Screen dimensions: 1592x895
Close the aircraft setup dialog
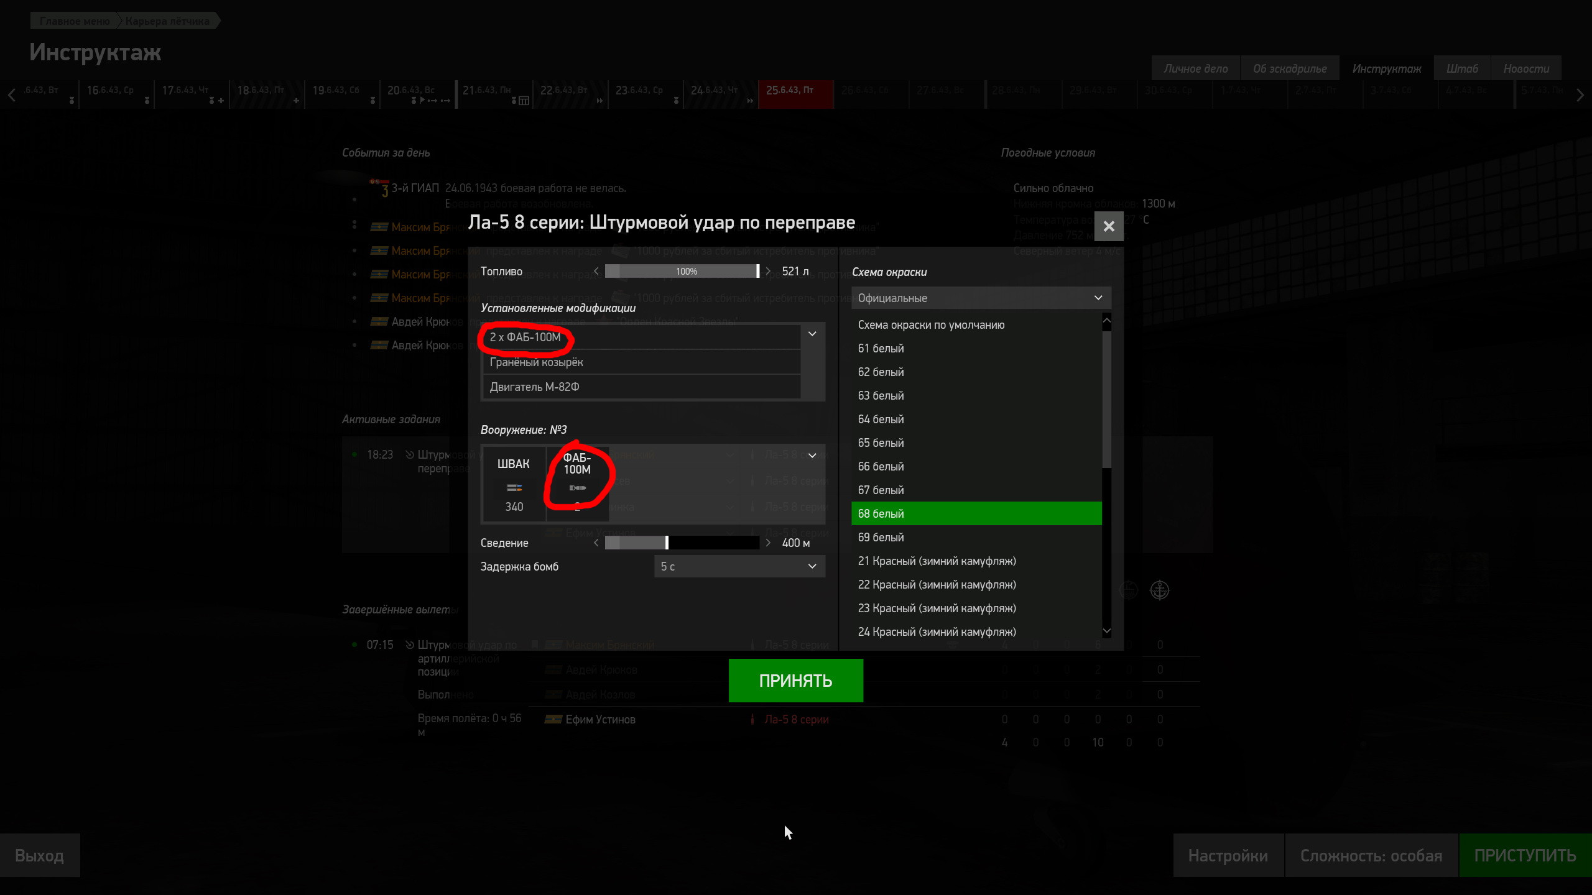pyautogui.click(x=1108, y=226)
